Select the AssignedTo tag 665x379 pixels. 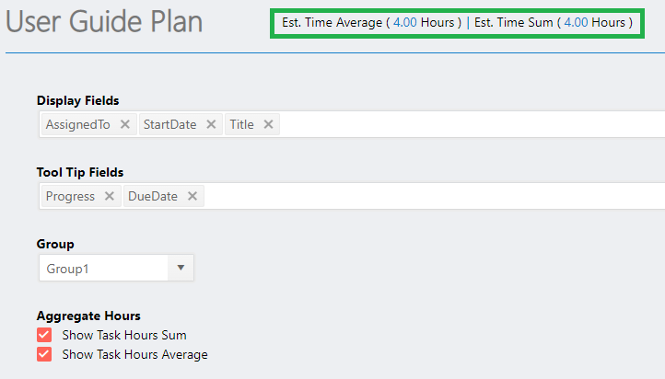(x=77, y=124)
